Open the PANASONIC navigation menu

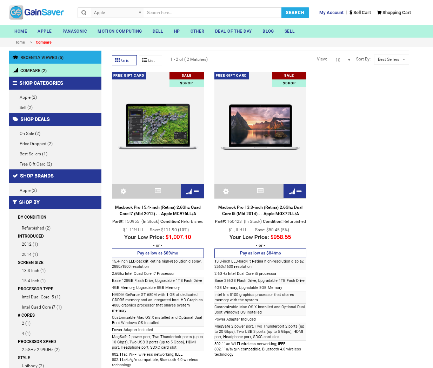click(x=75, y=31)
